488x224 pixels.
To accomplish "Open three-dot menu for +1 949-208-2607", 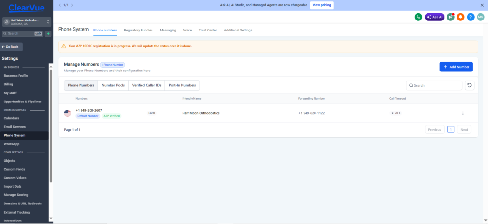I will (x=463, y=113).
